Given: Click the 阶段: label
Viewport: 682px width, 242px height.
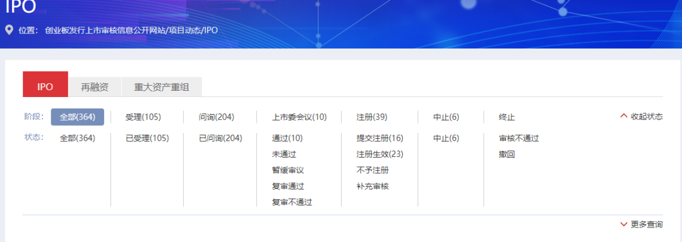Looking at the screenshot, I should coord(34,116).
